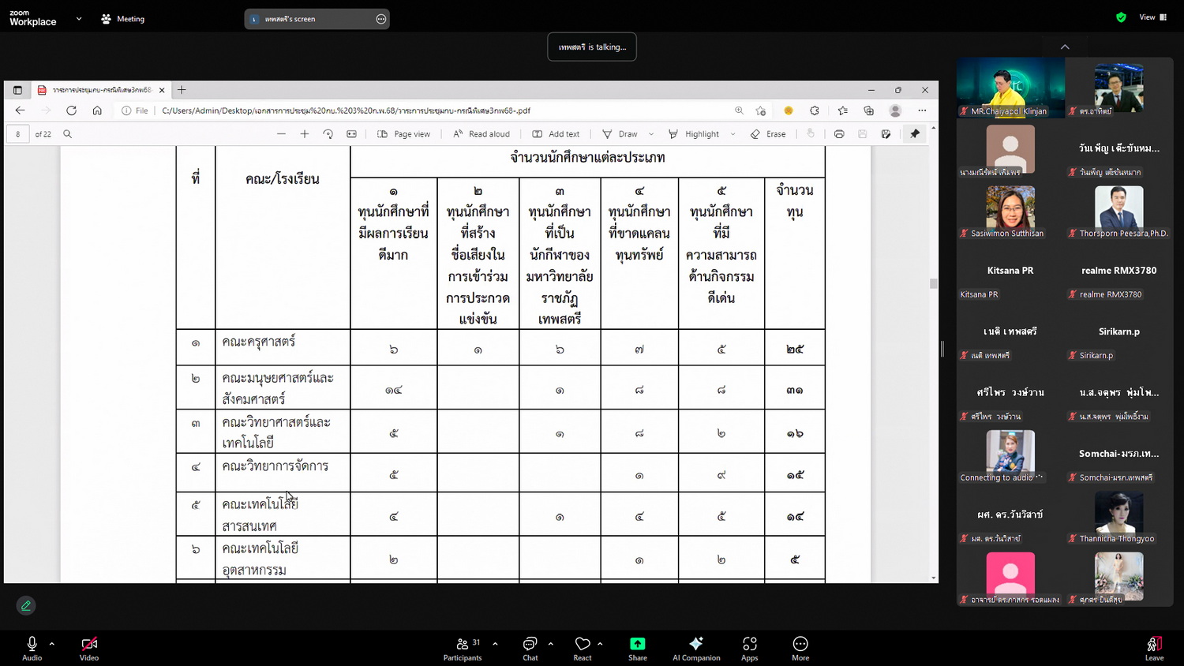Screen dimensions: 1184x666
Task: Open the React emoji menu
Action: point(583,649)
